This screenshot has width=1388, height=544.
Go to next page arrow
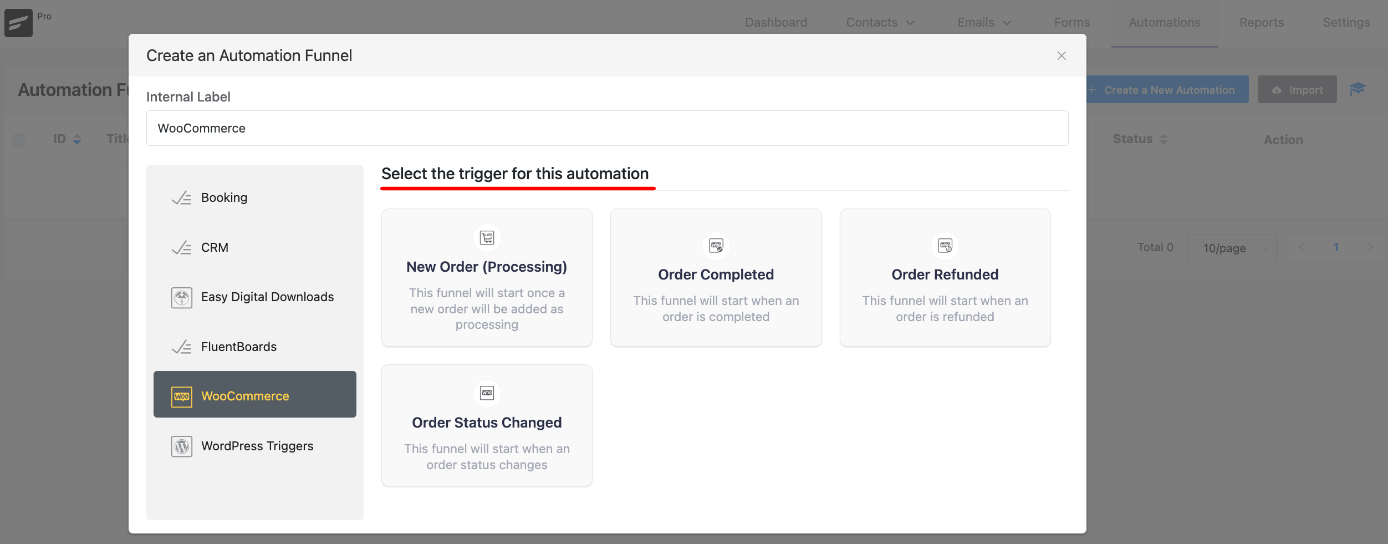1370,247
